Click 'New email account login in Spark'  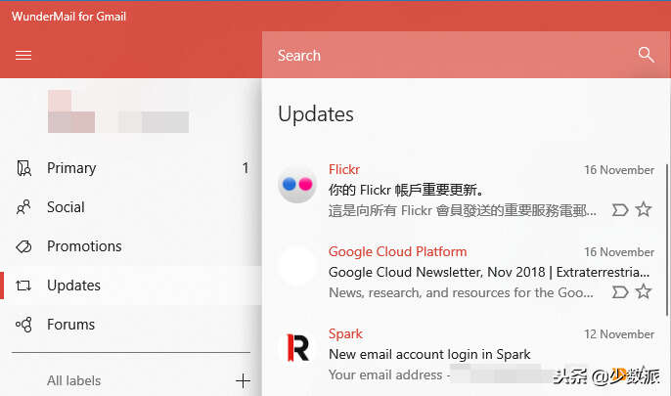429,354
